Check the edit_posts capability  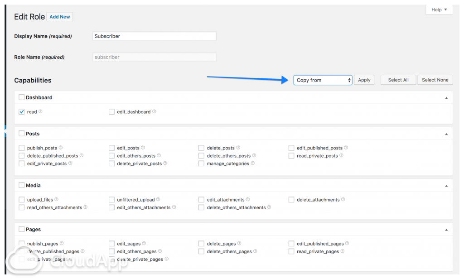[x=111, y=147]
